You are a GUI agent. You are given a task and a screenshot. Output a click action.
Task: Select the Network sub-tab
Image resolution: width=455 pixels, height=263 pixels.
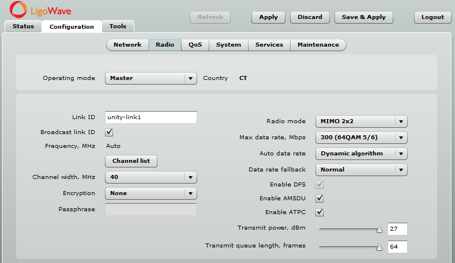(x=127, y=45)
